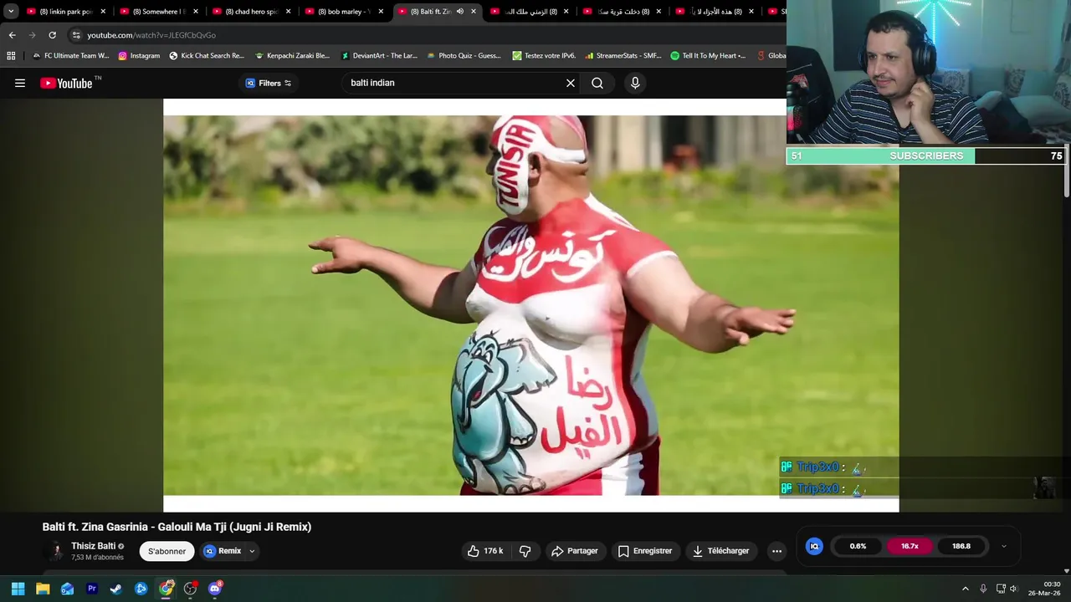Open the Photo Quiz bookmark
The height and width of the screenshot is (602, 1071).
(464, 56)
